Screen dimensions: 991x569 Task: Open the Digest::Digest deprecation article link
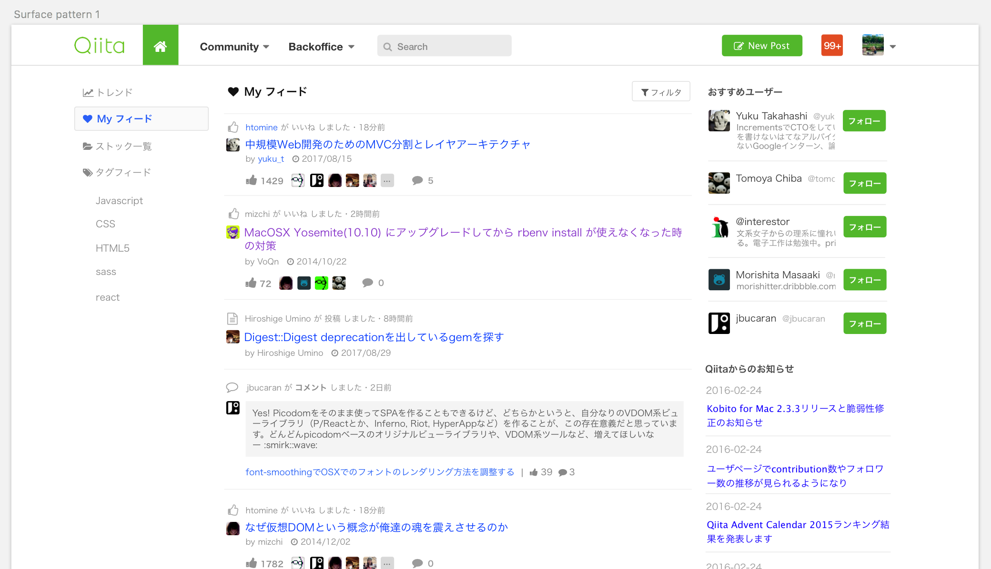click(374, 337)
